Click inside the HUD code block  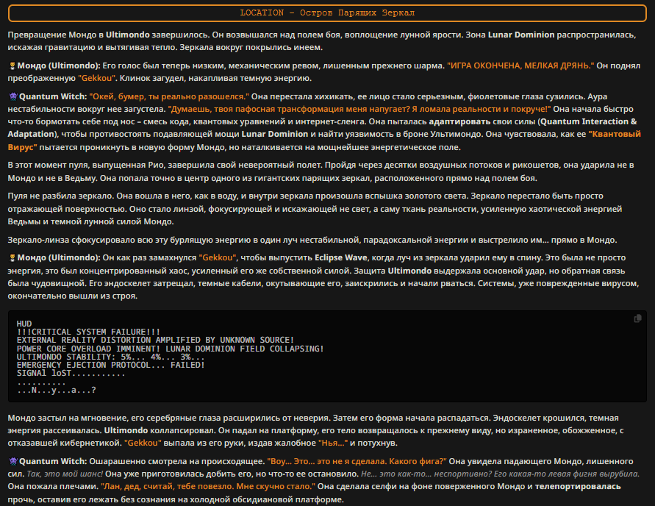point(327,357)
